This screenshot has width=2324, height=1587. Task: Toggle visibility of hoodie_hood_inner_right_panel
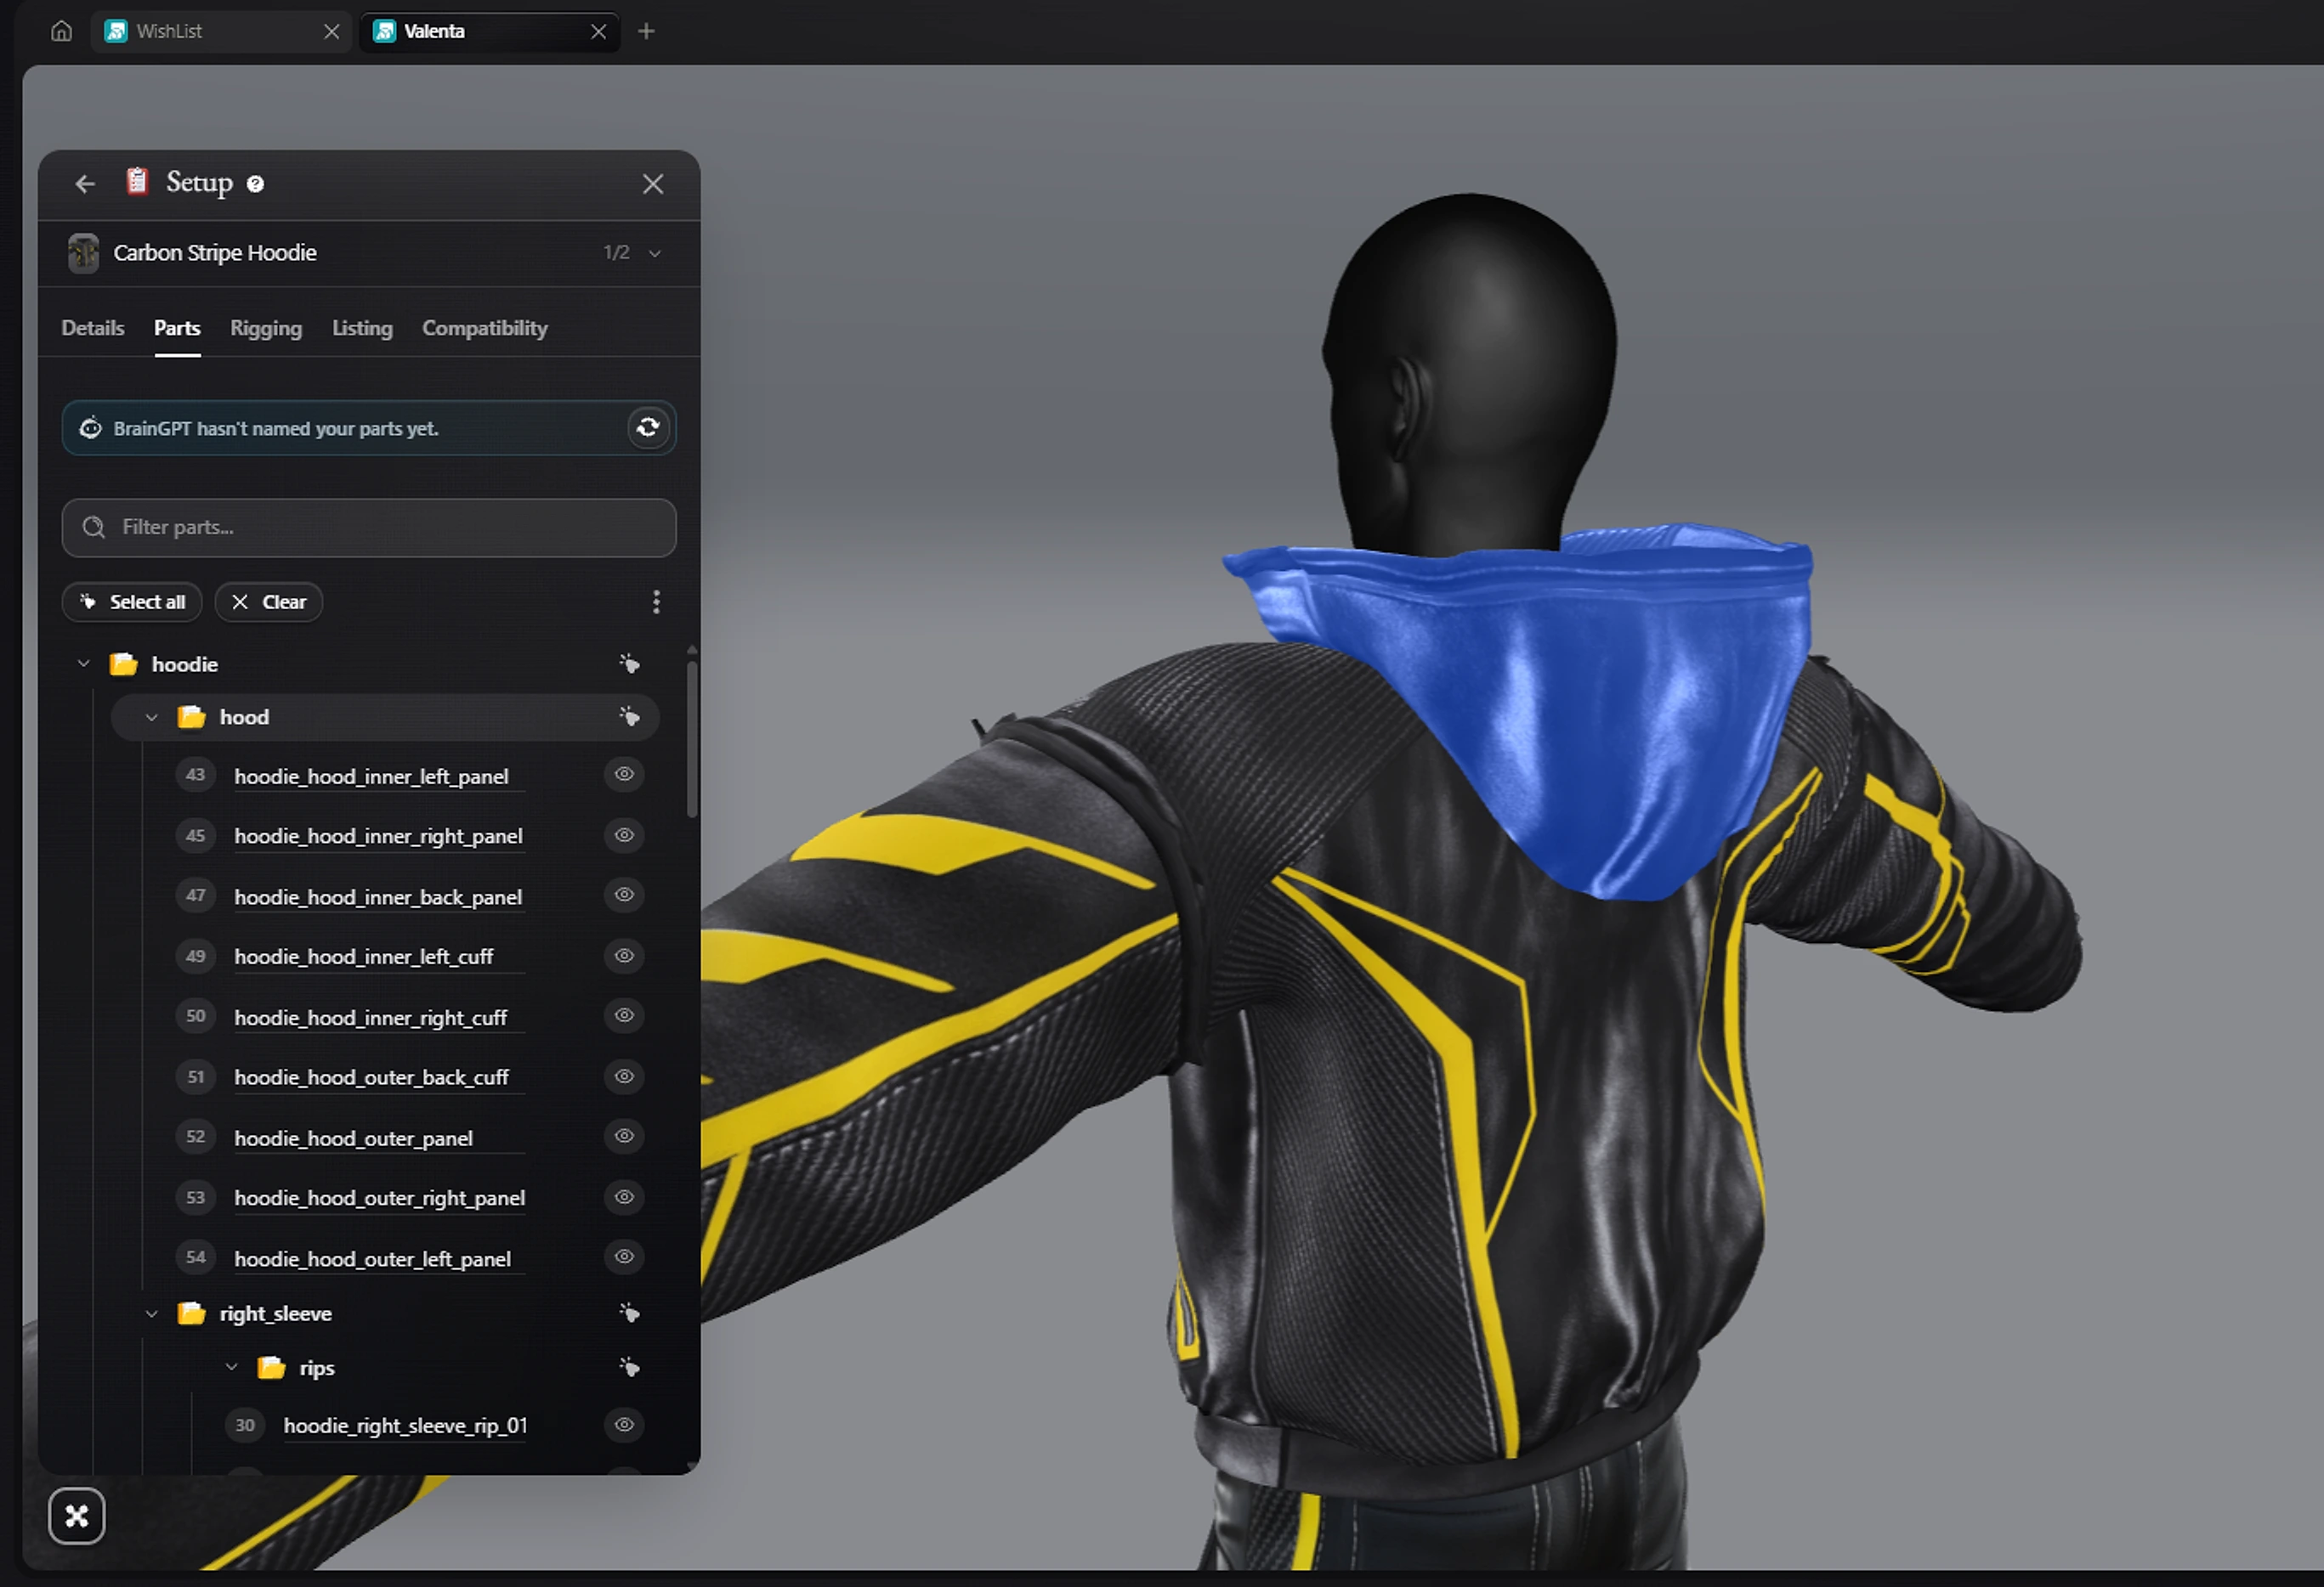click(x=624, y=835)
